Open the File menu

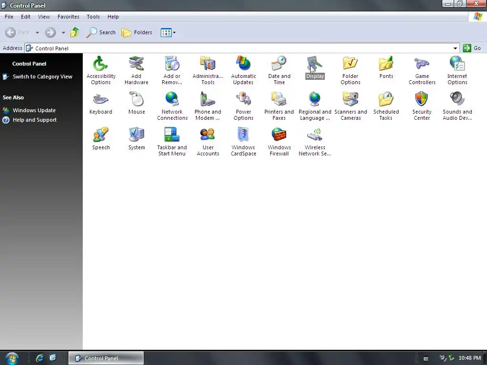(9, 17)
